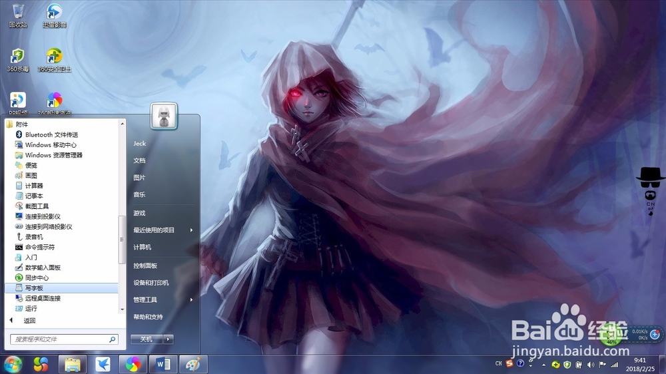Launch 写字板 WordPad
The width and height of the screenshot is (666, 374).
pyautogui.click(x=61, y=288)
